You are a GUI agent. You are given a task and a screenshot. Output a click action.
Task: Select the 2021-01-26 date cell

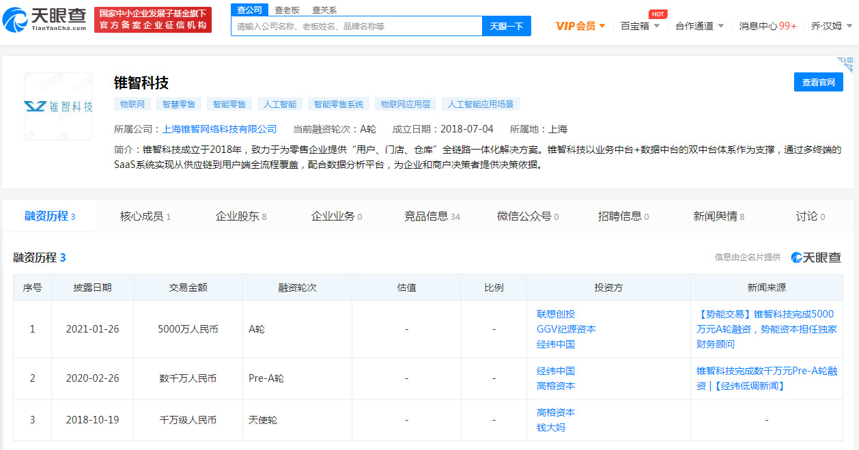[x=93, y=329]
